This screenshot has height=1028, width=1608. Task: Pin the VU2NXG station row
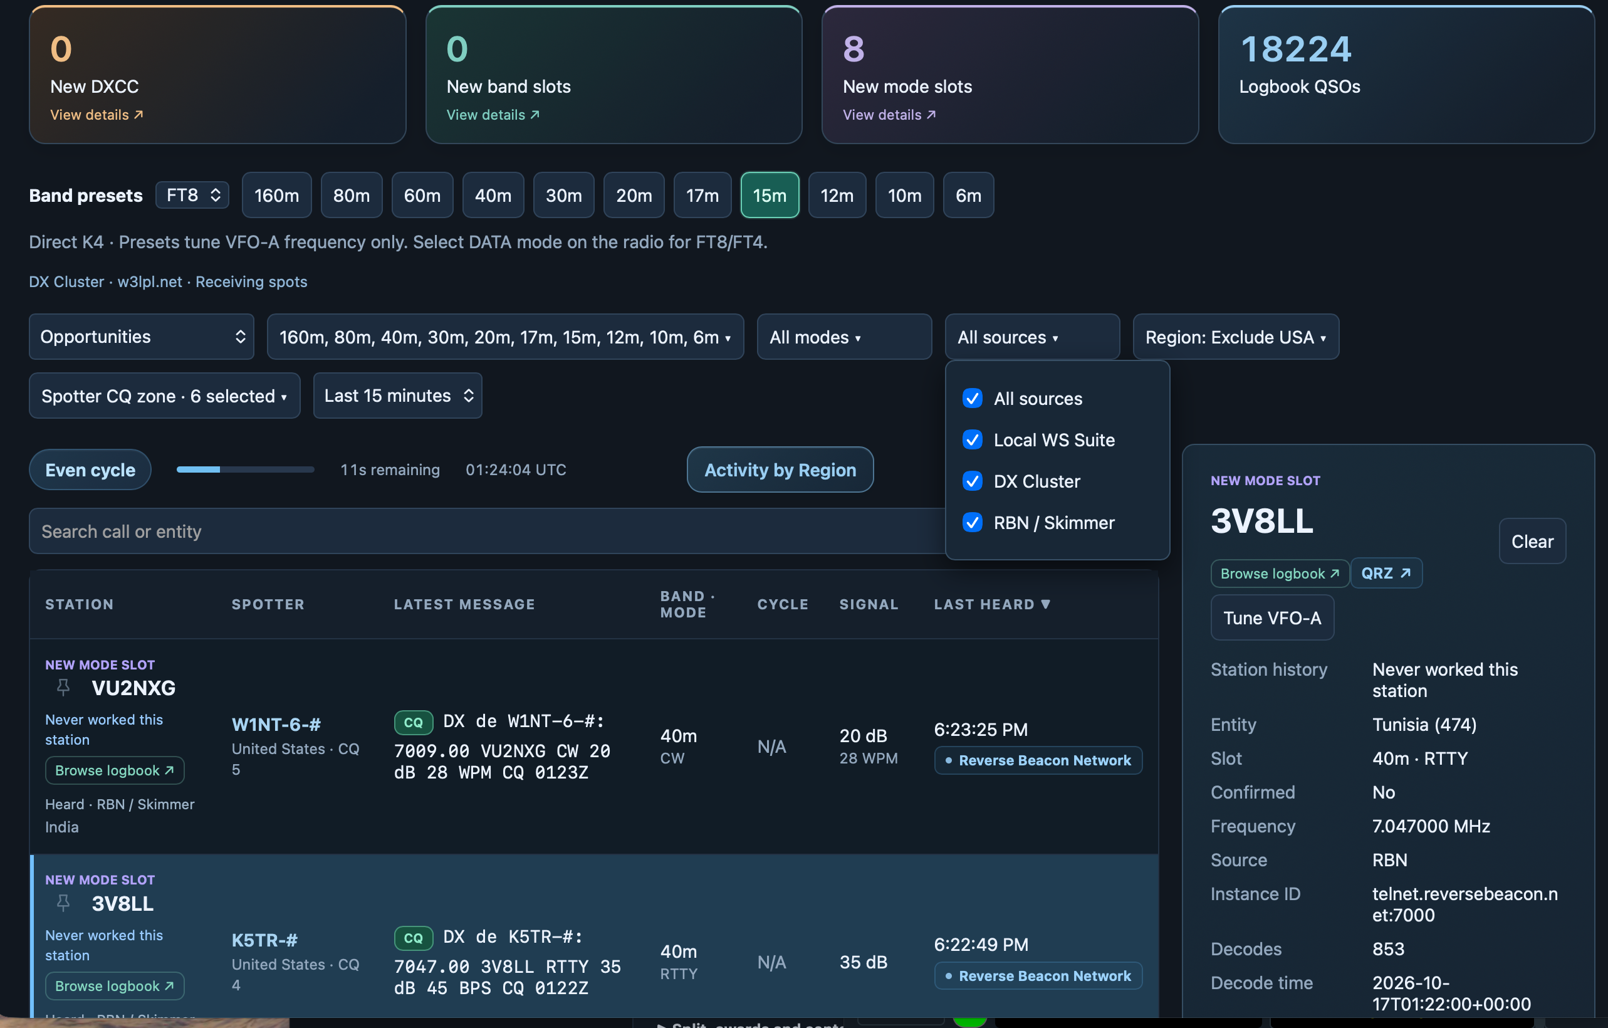pos(63,688)
